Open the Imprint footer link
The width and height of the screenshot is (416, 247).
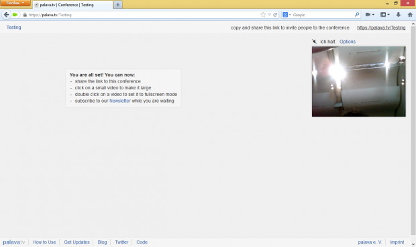[x=397, y=242]
